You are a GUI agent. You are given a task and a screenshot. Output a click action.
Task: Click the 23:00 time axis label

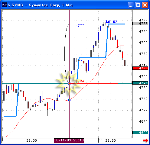[x=31, y=140]
